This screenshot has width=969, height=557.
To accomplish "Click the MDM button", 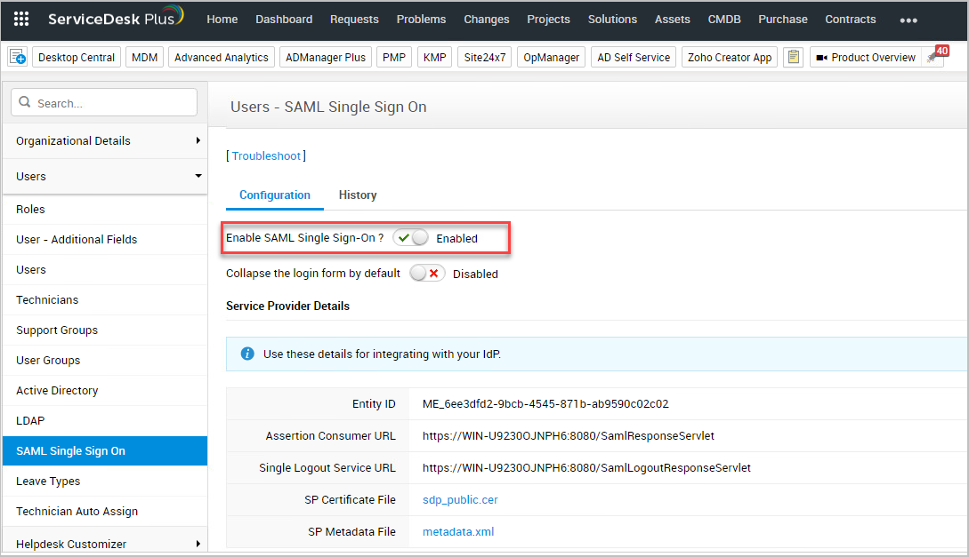I will 145,58.
